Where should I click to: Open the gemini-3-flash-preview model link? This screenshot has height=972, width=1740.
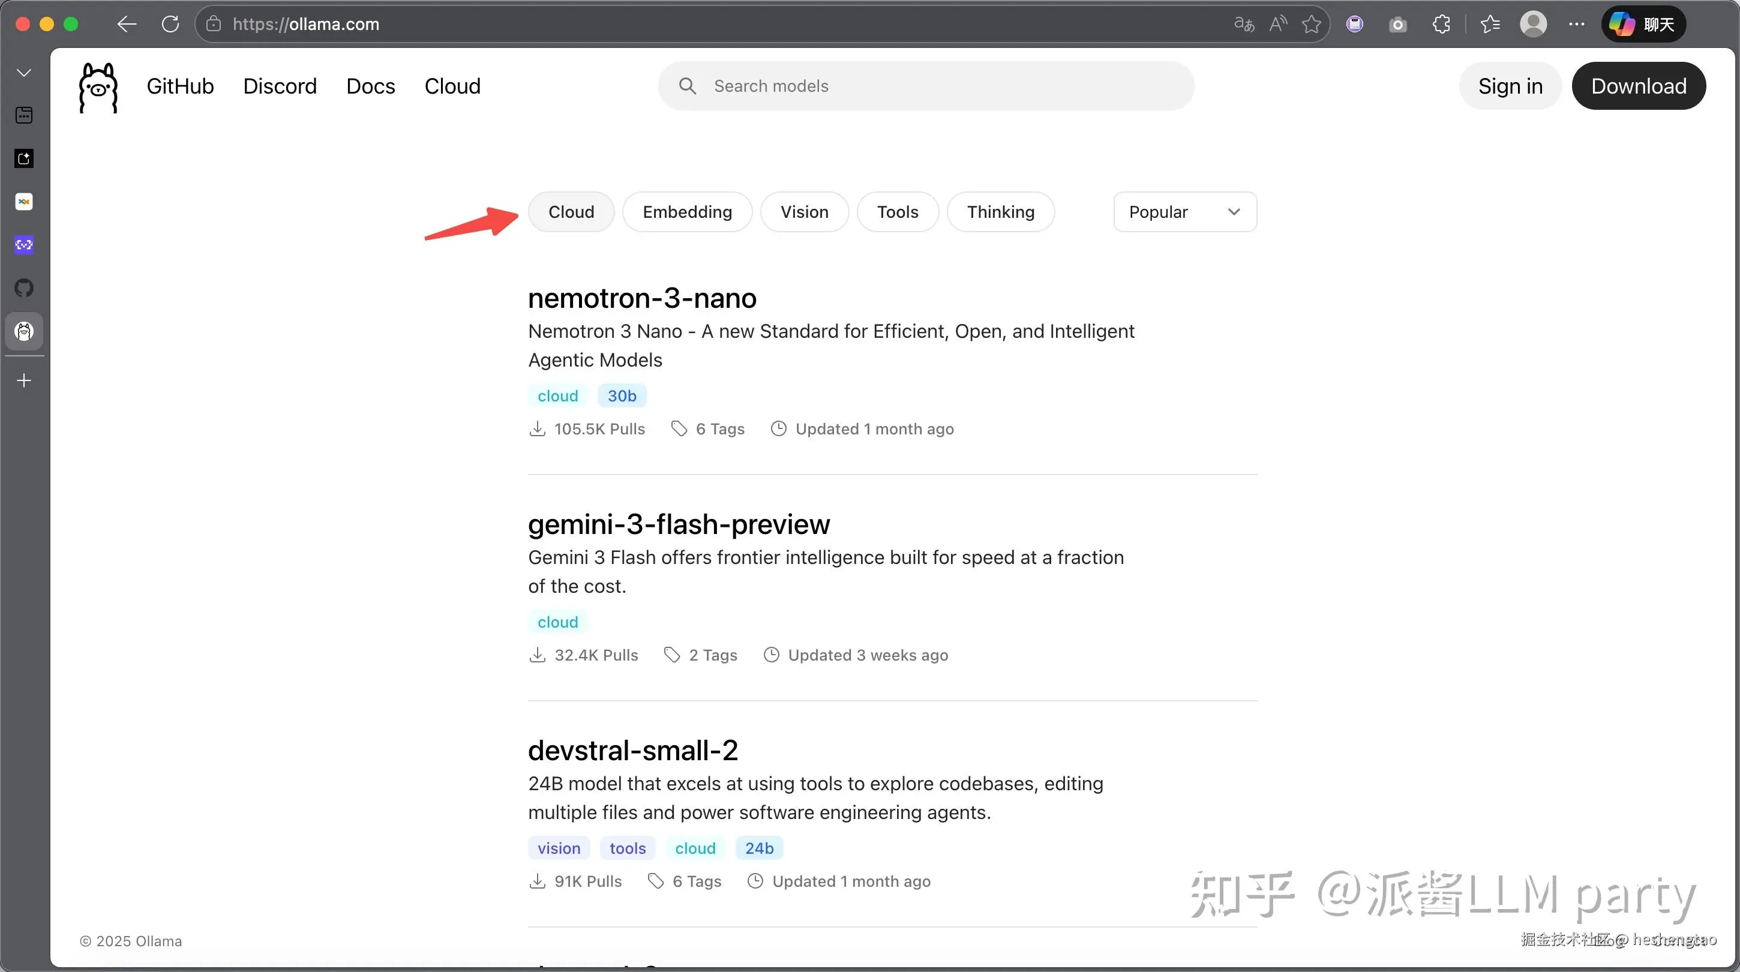coord(679,524)
